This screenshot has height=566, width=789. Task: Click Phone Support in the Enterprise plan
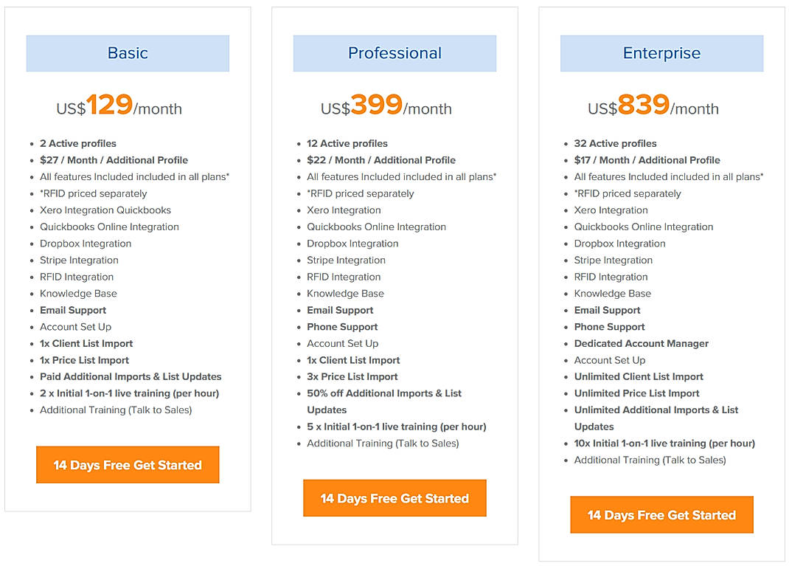(609, 326)
